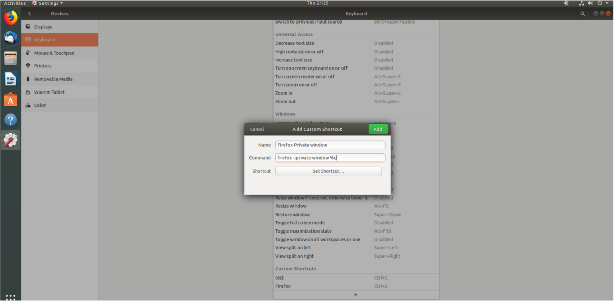Select 'Resize window' shortcut row

click(x=356, y=206)
